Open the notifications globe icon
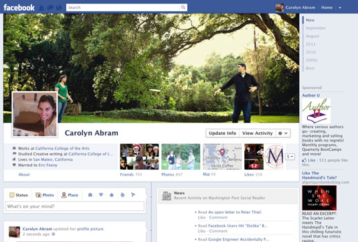Viewport: 358px width, 242px height. tap(59, 8)
